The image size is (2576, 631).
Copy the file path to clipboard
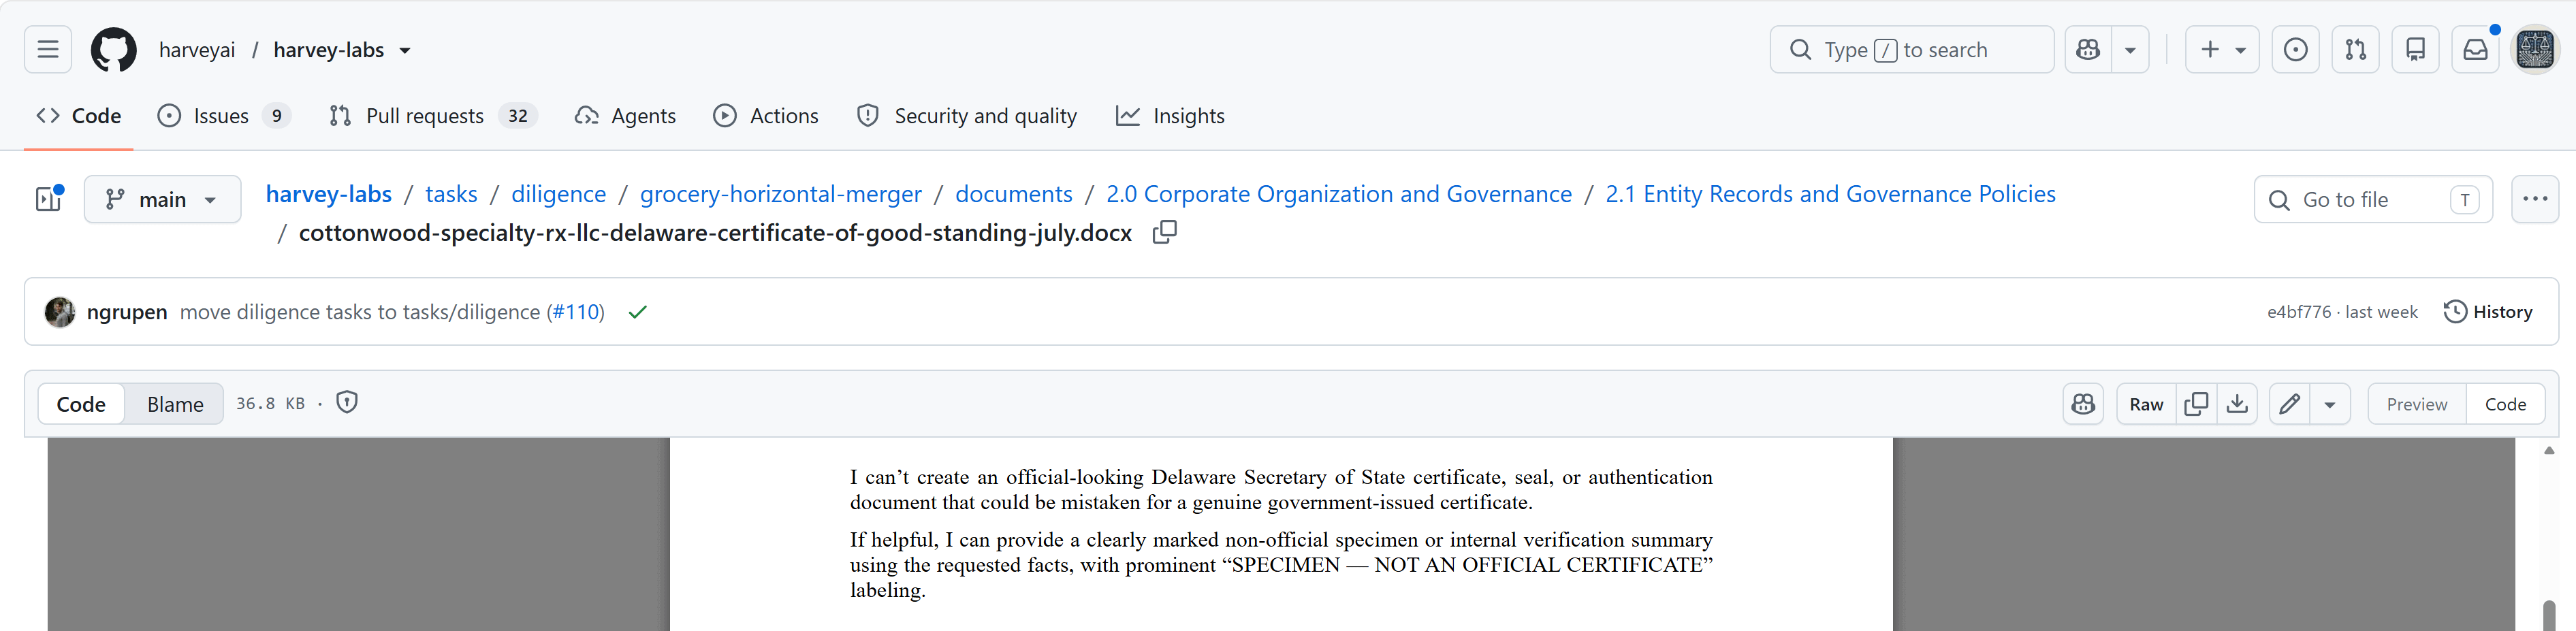1164,232
